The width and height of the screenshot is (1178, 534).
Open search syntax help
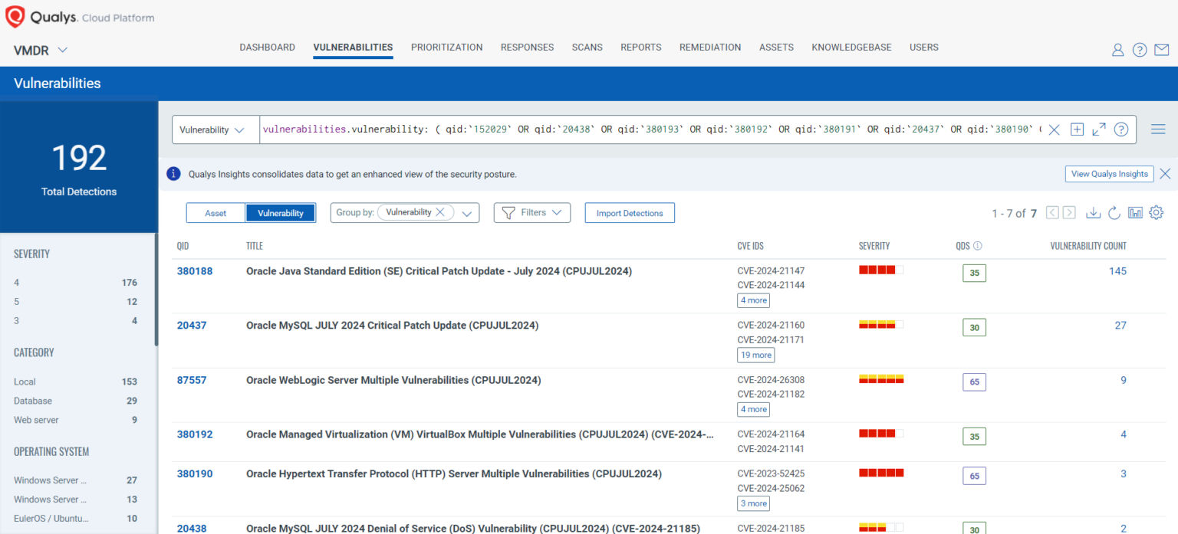pos(1120,129)
